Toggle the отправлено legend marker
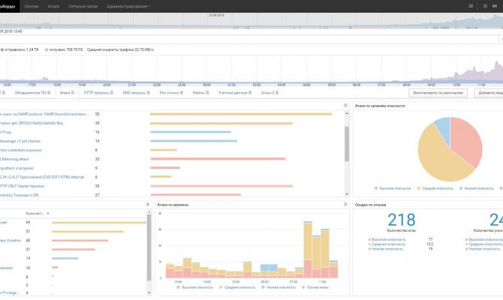 click(2, 49)
